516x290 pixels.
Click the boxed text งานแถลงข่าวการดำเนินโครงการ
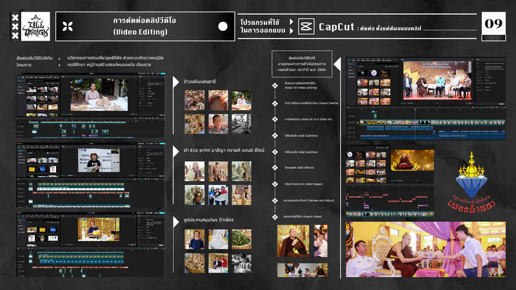302,64
